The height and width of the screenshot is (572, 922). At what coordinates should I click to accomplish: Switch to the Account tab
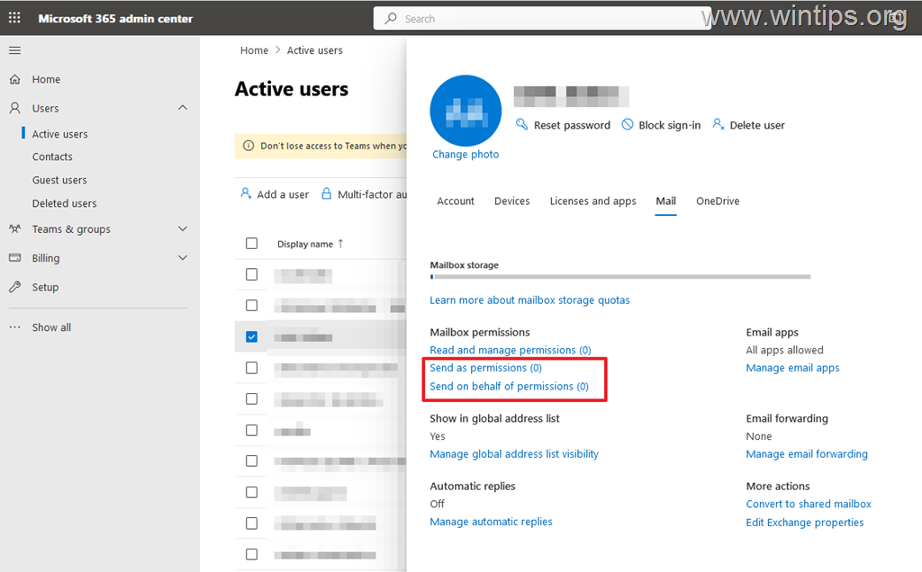(x=455, y=201)
